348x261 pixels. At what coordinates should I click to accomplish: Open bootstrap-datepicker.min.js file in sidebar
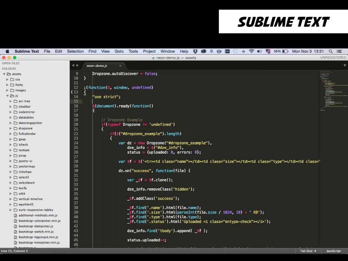(x=36, y=226)
